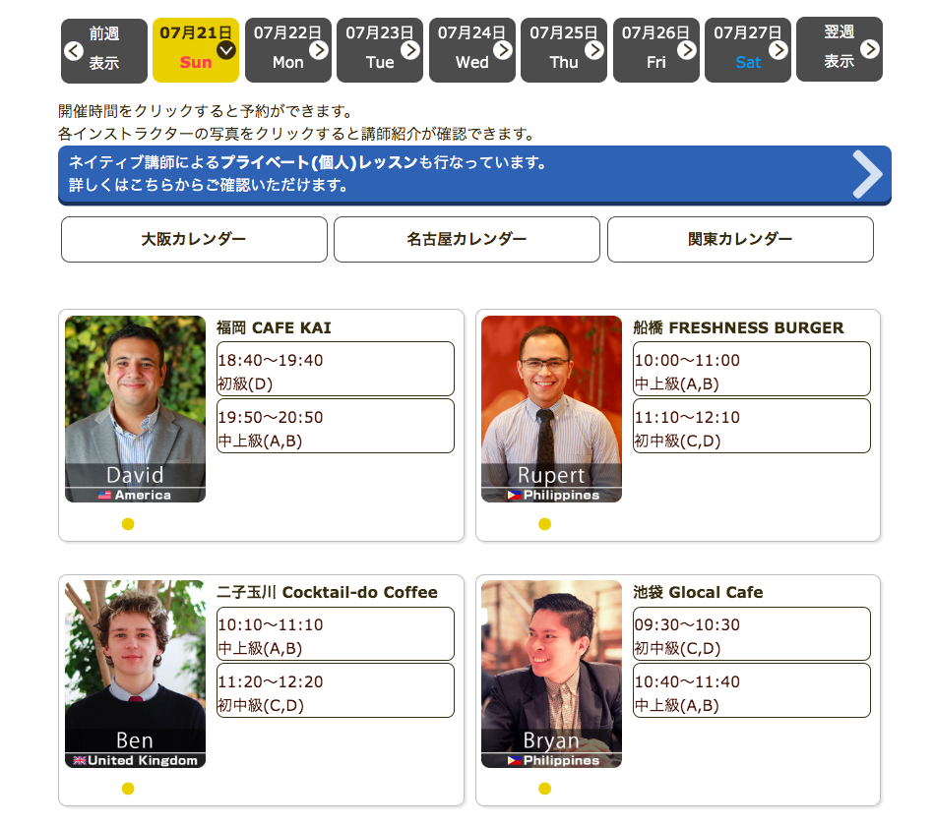Click the arrow icon on 07月24日 Wed

502,50
